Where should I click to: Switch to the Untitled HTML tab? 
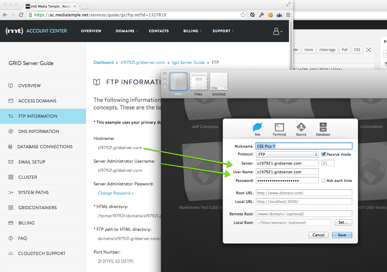click(x=219, y=84)
